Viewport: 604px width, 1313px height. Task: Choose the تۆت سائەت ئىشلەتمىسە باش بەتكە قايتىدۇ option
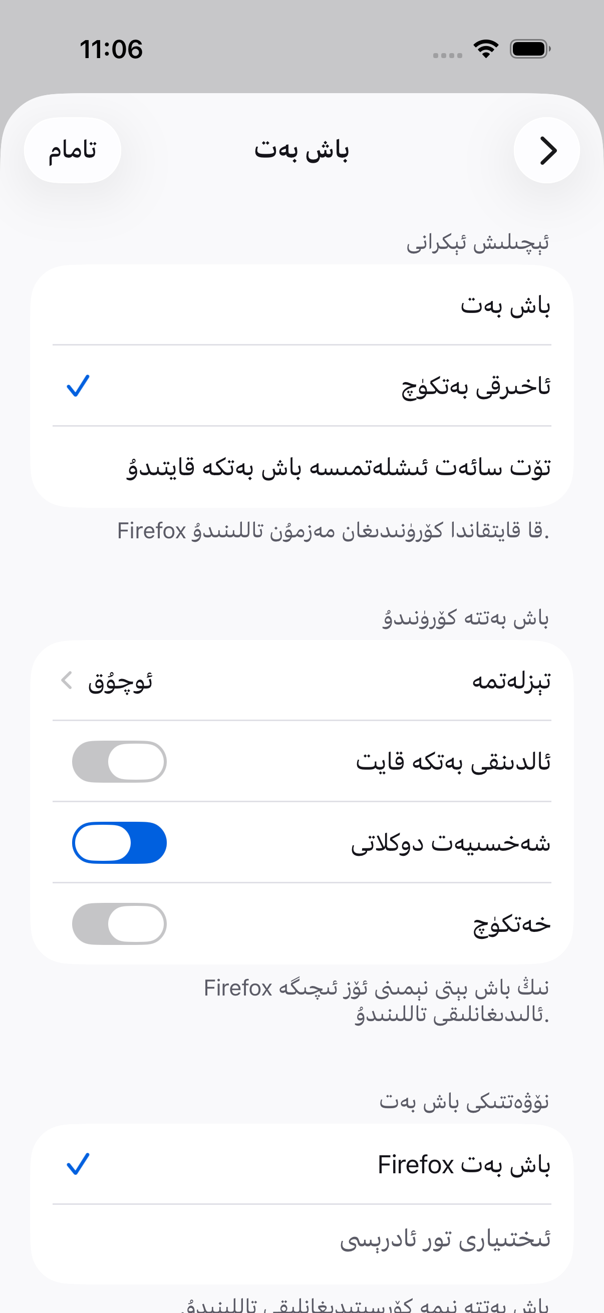point(301,466)
